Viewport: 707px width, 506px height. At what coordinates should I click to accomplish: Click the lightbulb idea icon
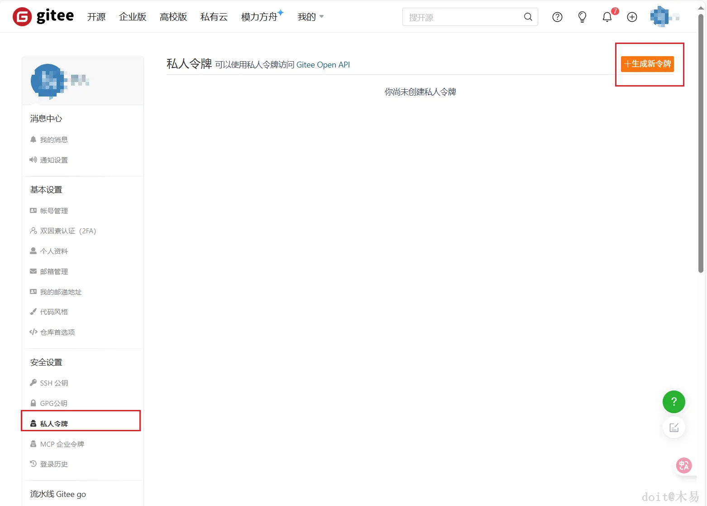click(x=582, y=17)
